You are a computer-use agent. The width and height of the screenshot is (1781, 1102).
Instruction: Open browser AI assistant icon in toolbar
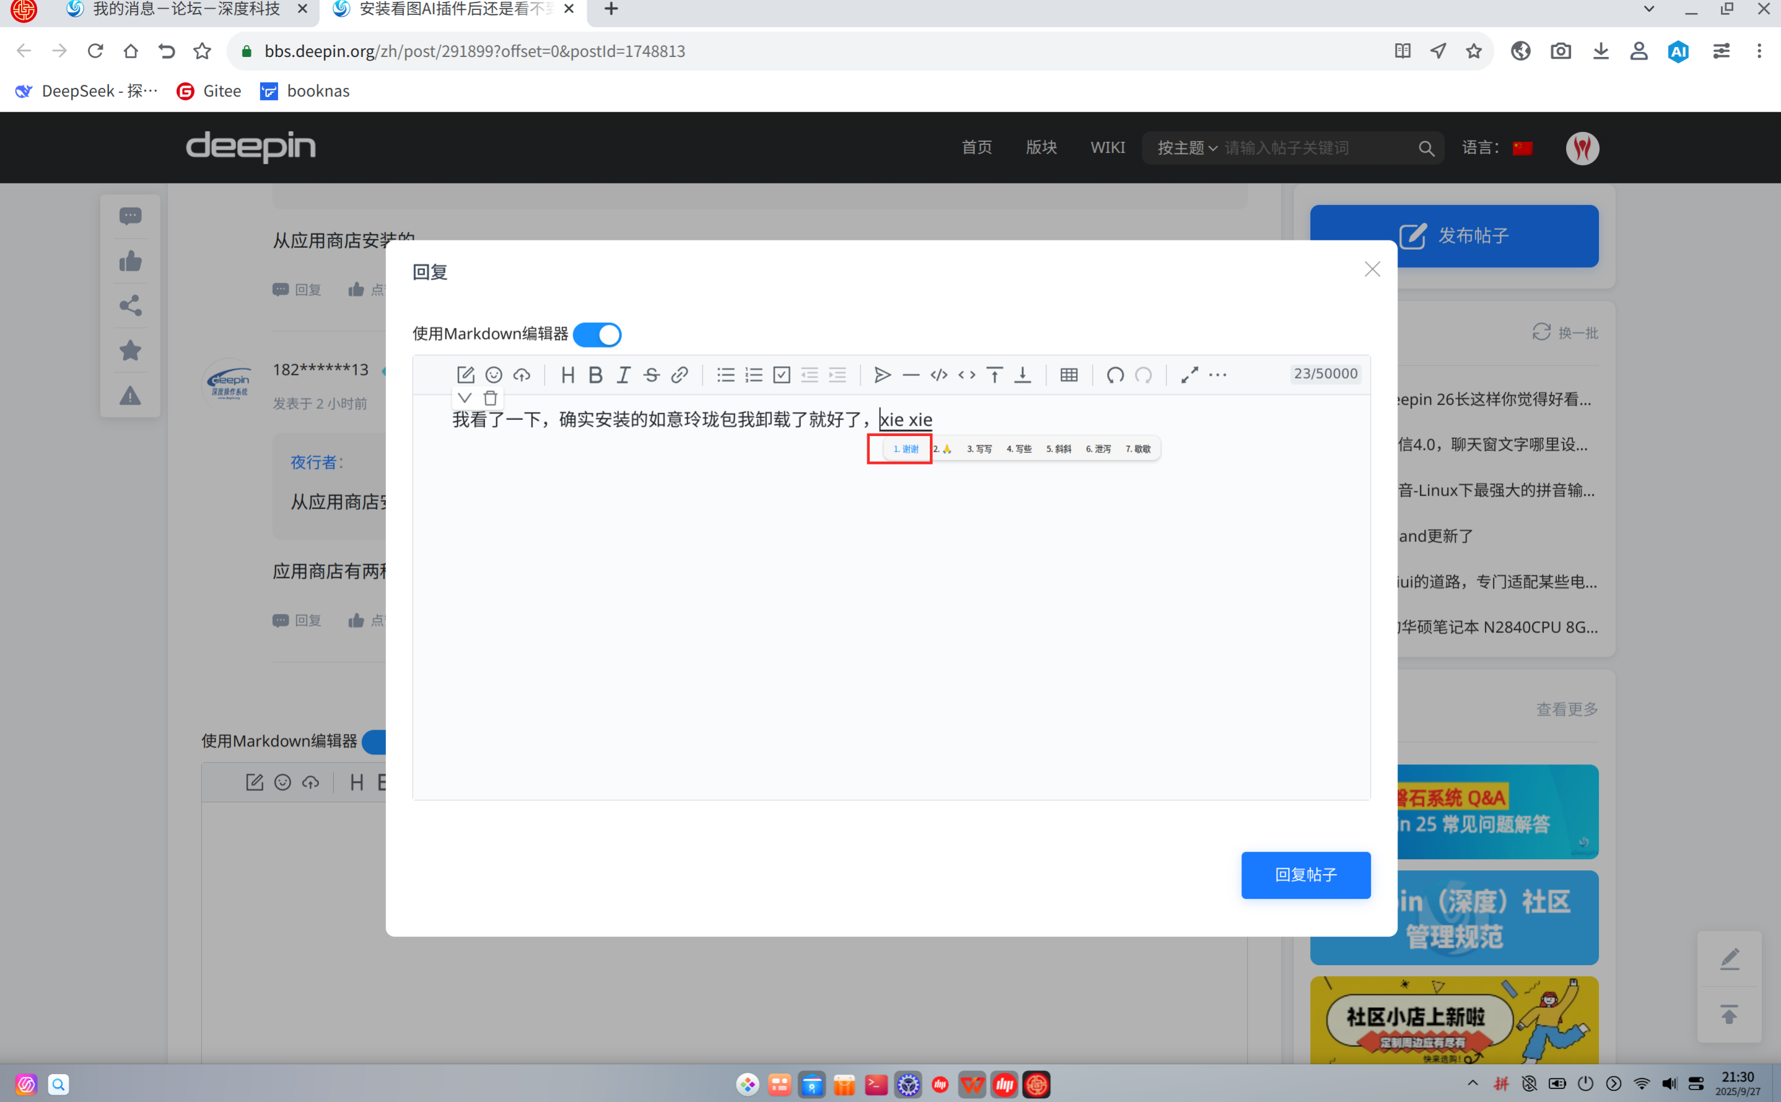point(1678,51)
